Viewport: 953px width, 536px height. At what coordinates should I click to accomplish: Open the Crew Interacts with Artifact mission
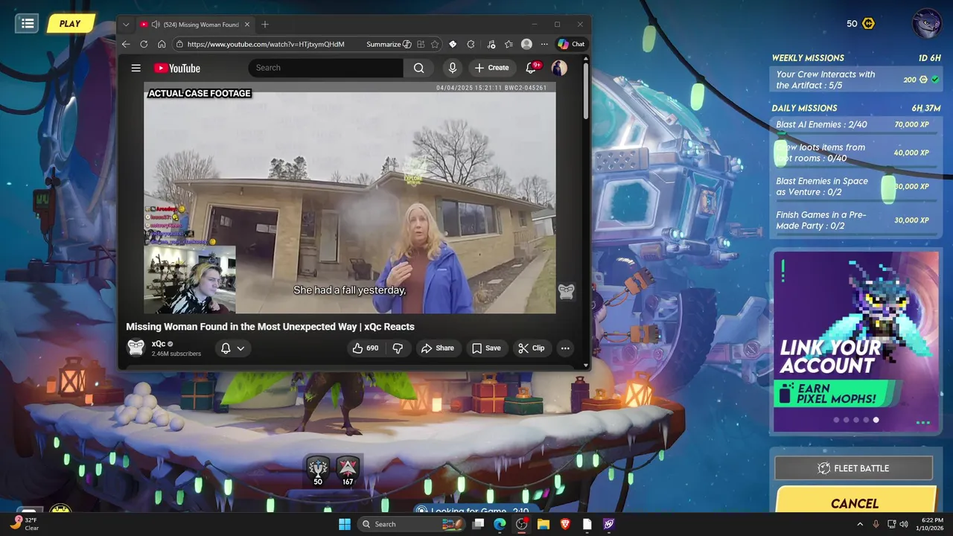pos(855,80)
